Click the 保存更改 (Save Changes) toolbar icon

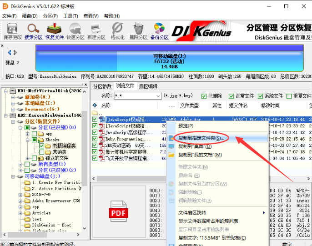[x=12, y=30]
